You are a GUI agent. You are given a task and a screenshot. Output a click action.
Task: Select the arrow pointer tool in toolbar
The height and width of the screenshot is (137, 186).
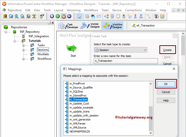point(79,16)
